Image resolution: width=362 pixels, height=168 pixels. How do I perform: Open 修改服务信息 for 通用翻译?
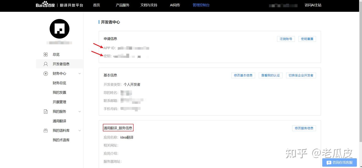pyautogui.click(x=304, y=128)
